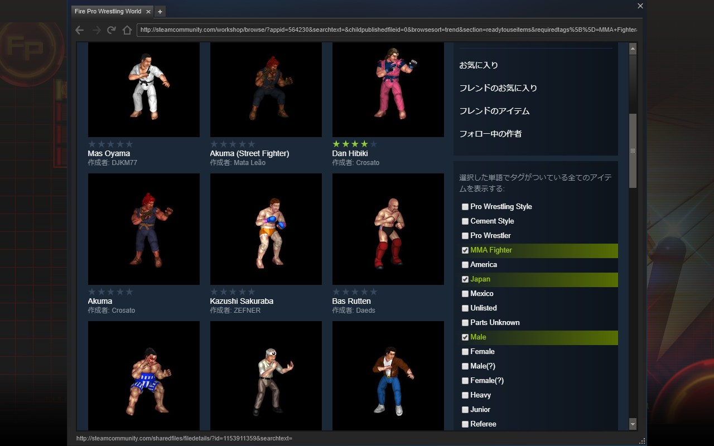Viewport: 714px width, 446px height.
Task: Enable the Male(?) tag filter
Action: (x=465, y=366)
